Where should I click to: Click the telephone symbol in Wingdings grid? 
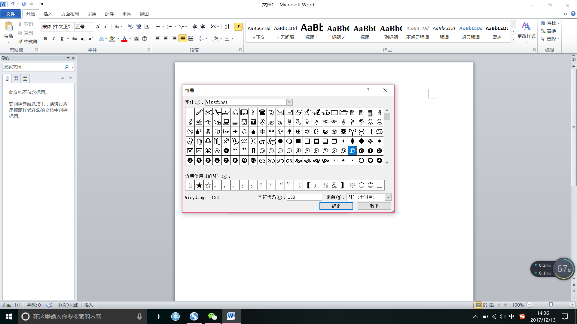pyautogui.click(x=262, y=112)
